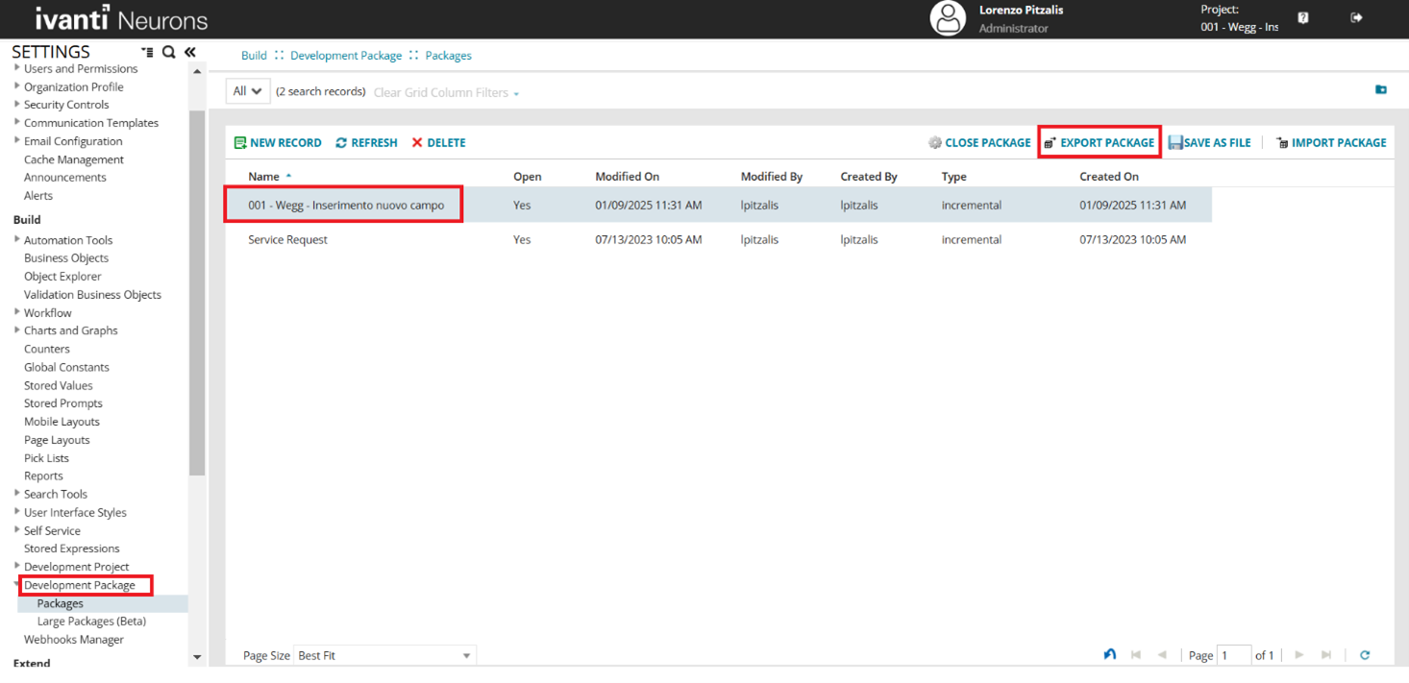This screenshot has width=1409, height=683.
Task: Click the page number input field
Action: coord(1234,655)
